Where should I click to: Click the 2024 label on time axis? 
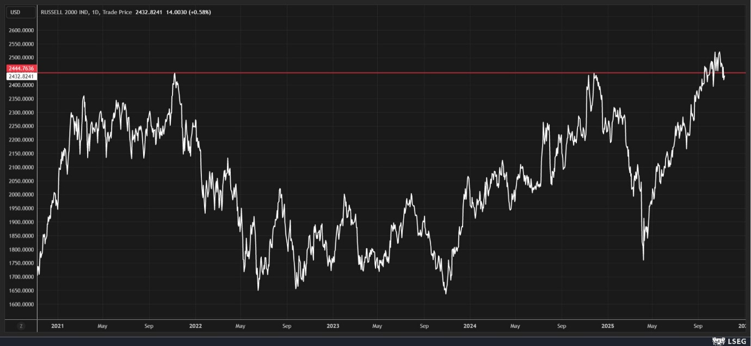tap(470, 326)
